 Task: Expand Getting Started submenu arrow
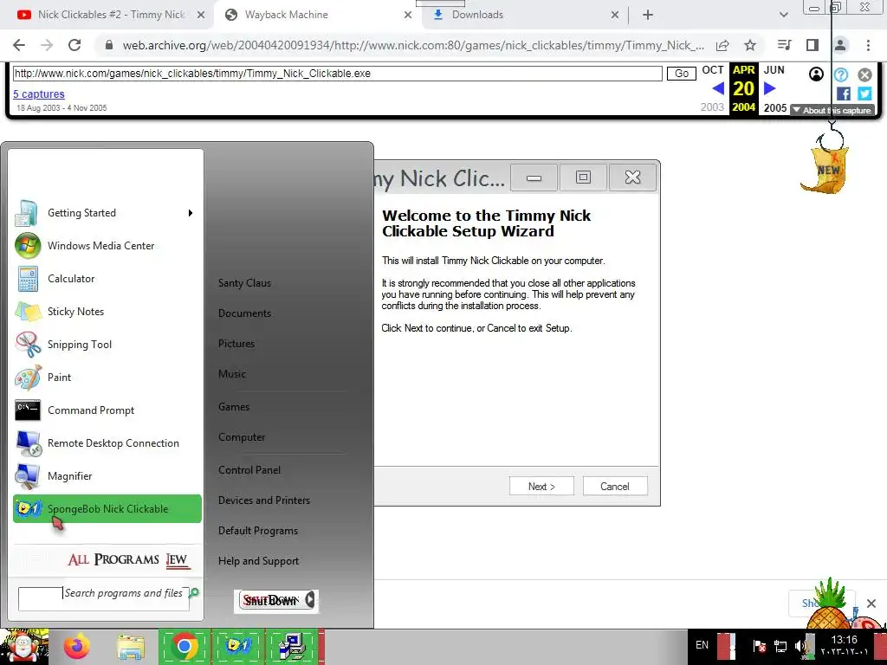pos(191,213)
